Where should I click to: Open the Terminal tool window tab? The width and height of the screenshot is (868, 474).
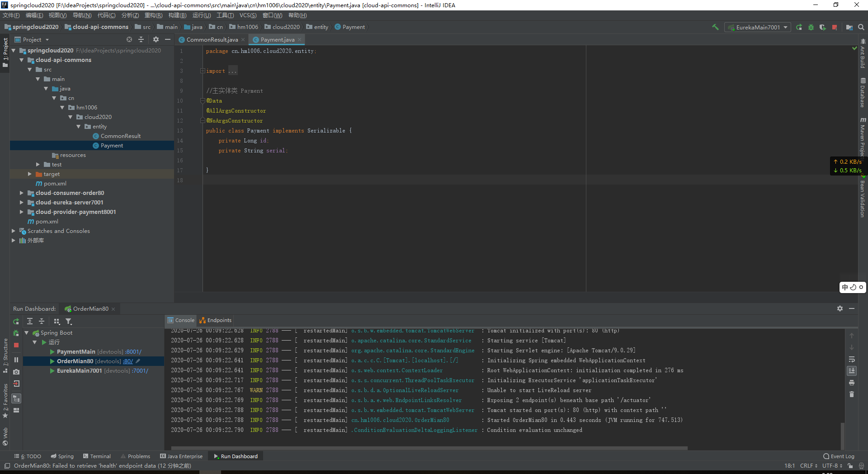click(97, 456)
